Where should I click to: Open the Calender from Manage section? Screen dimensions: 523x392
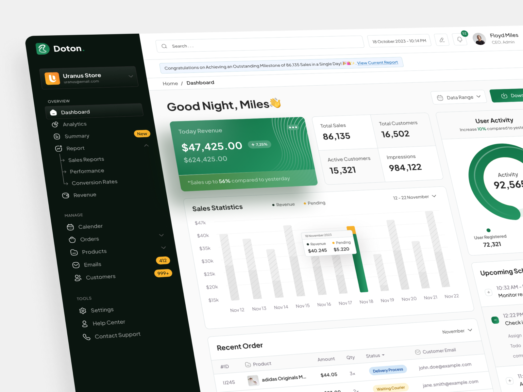[x=90, y=226]
